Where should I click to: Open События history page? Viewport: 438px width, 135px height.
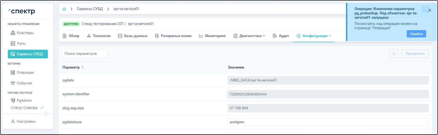(x=24, y=83)
